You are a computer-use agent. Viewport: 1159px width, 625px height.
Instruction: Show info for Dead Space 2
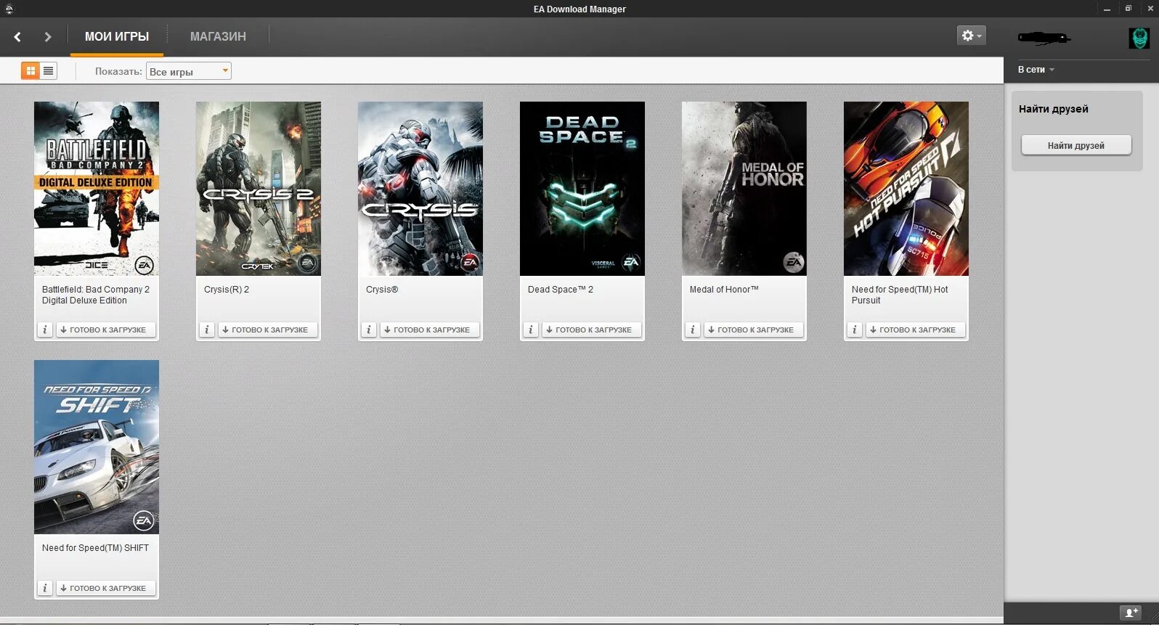[531, 330]
